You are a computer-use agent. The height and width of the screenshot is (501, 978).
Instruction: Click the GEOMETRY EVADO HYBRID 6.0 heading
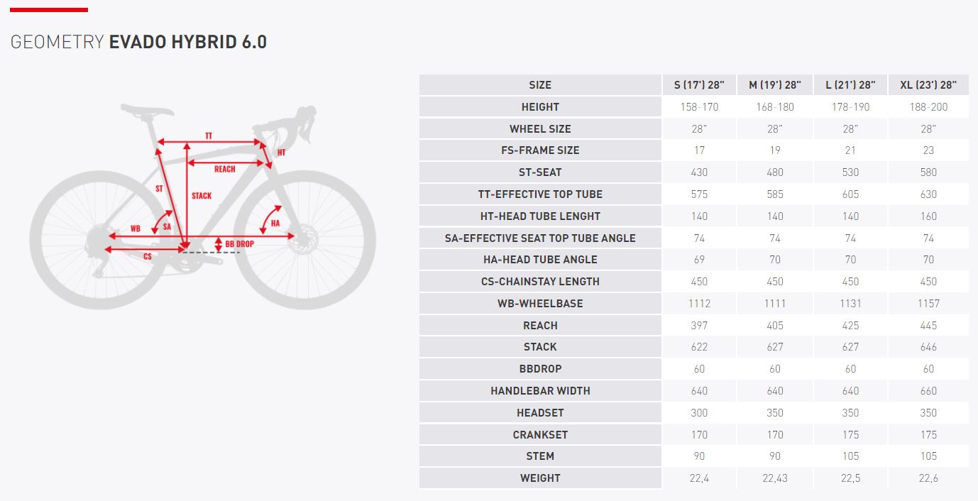[138, 42]
